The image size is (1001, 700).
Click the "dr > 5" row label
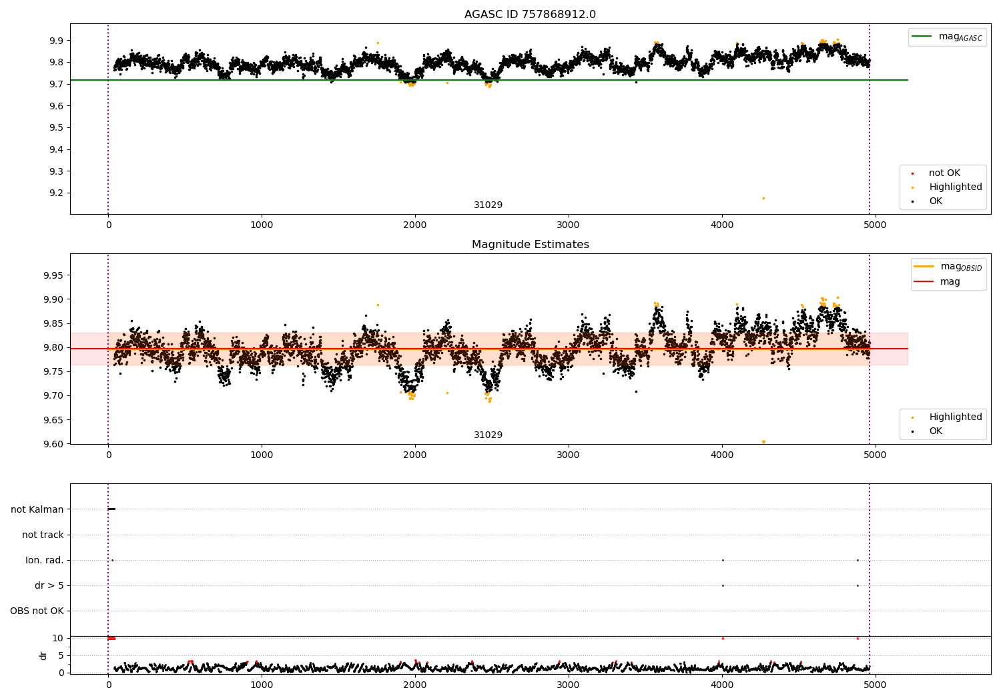49,586
